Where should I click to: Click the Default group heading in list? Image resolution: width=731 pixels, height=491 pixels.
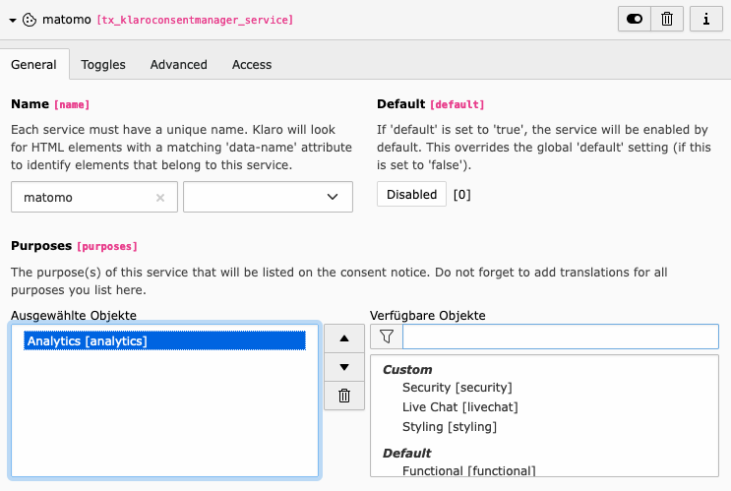(406, 453)
